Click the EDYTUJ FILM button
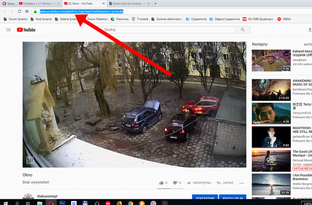Image resolution: width=312 pixels, height=205 pixels. pos(232,197)
